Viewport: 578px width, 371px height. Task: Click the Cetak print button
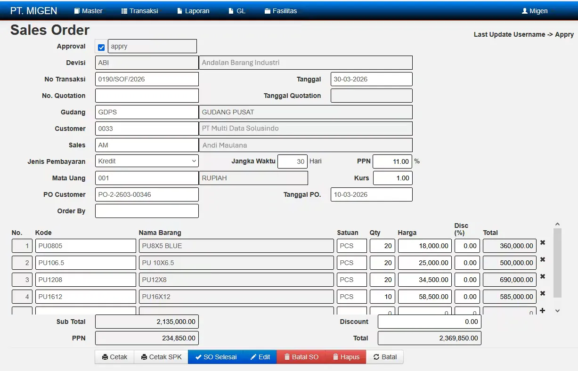click(114, 357)
